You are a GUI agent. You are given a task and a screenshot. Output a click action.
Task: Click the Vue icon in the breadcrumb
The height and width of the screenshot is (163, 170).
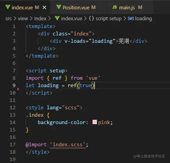pos(57,18)
